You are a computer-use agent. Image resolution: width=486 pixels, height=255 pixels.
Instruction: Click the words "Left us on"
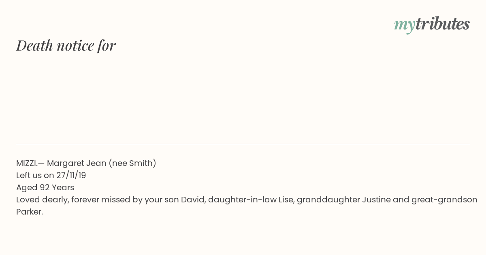pyautogui.click(x=35, y=175)
